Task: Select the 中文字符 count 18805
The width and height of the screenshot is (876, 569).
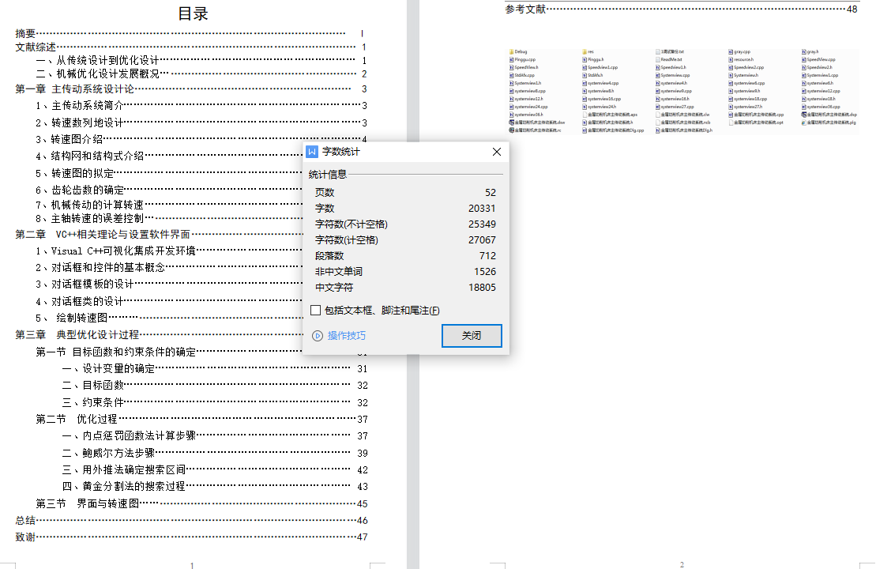Action: pos(482,288)
